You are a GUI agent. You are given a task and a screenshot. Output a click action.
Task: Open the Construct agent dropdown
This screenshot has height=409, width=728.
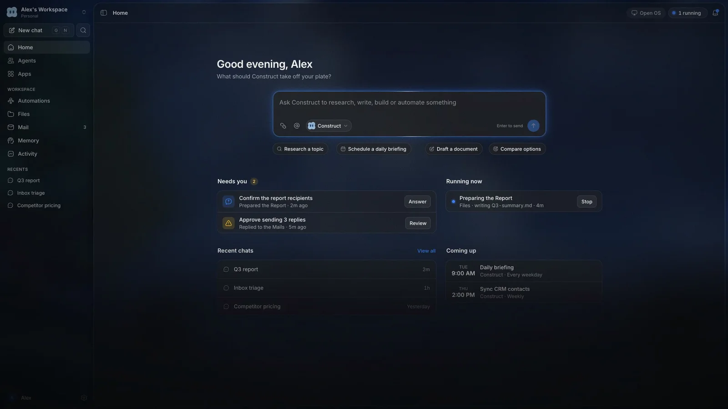coord(329,126)
